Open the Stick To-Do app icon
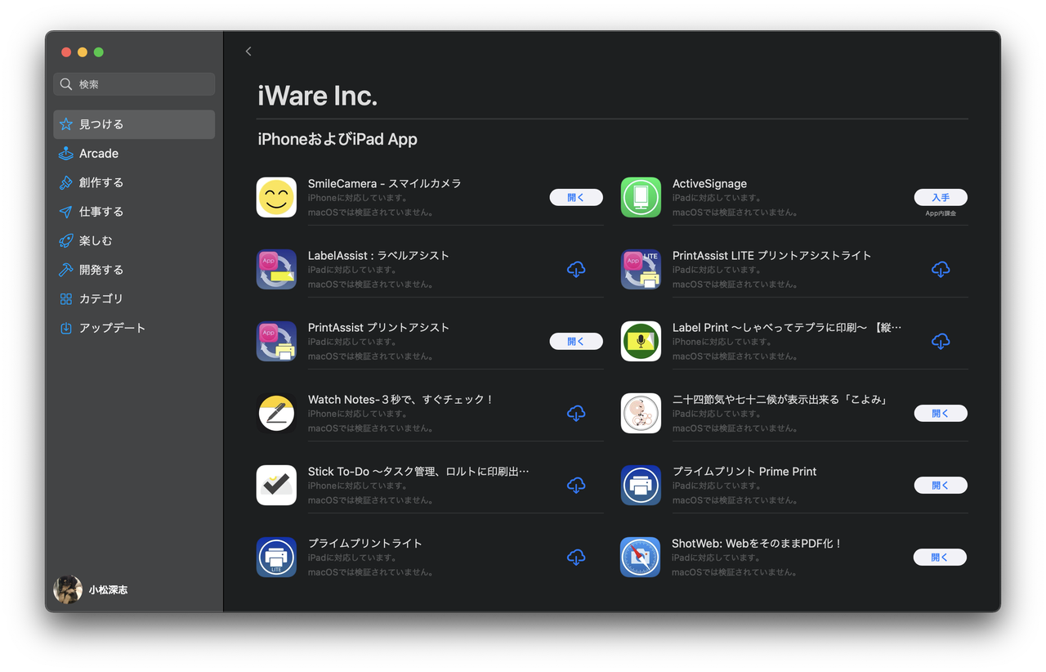Viewport: 1046px width, 672px height. (276, 485)
